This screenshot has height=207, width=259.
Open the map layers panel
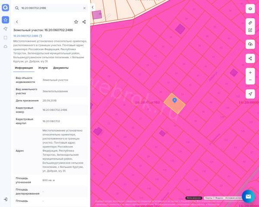250,8
